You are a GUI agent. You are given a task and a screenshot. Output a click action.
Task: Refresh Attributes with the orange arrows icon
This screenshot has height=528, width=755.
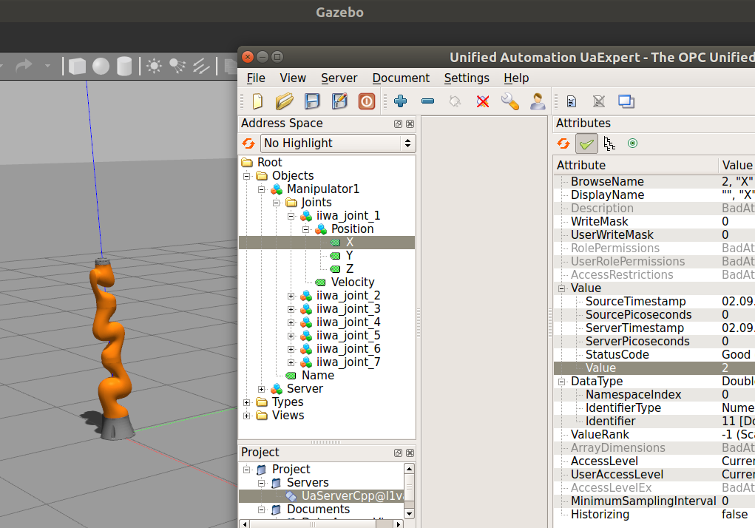563,143
